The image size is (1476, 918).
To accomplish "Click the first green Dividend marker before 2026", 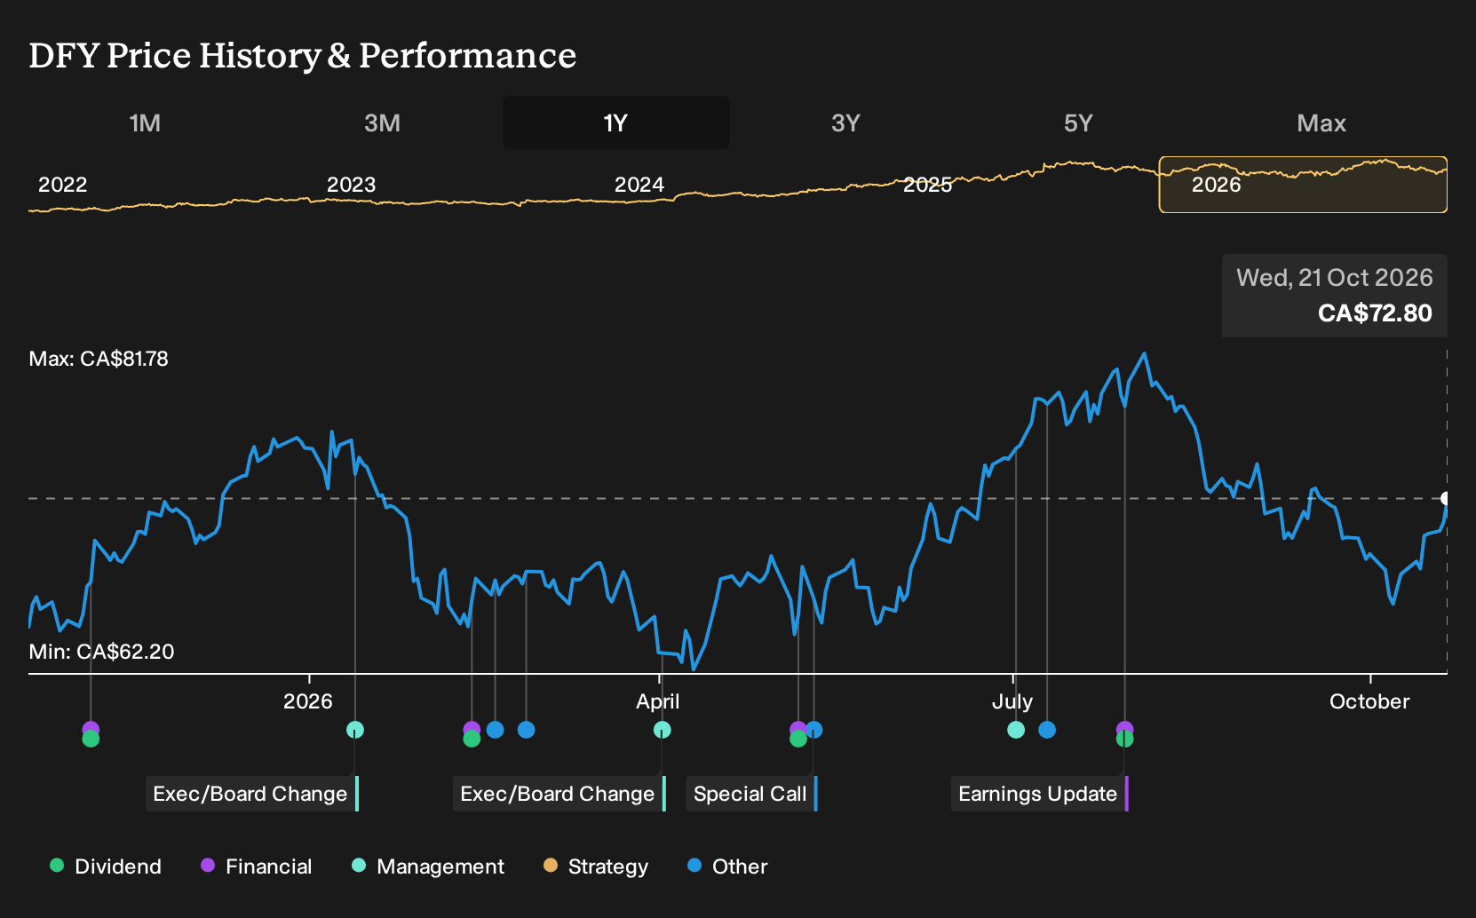I will [91, 740].
